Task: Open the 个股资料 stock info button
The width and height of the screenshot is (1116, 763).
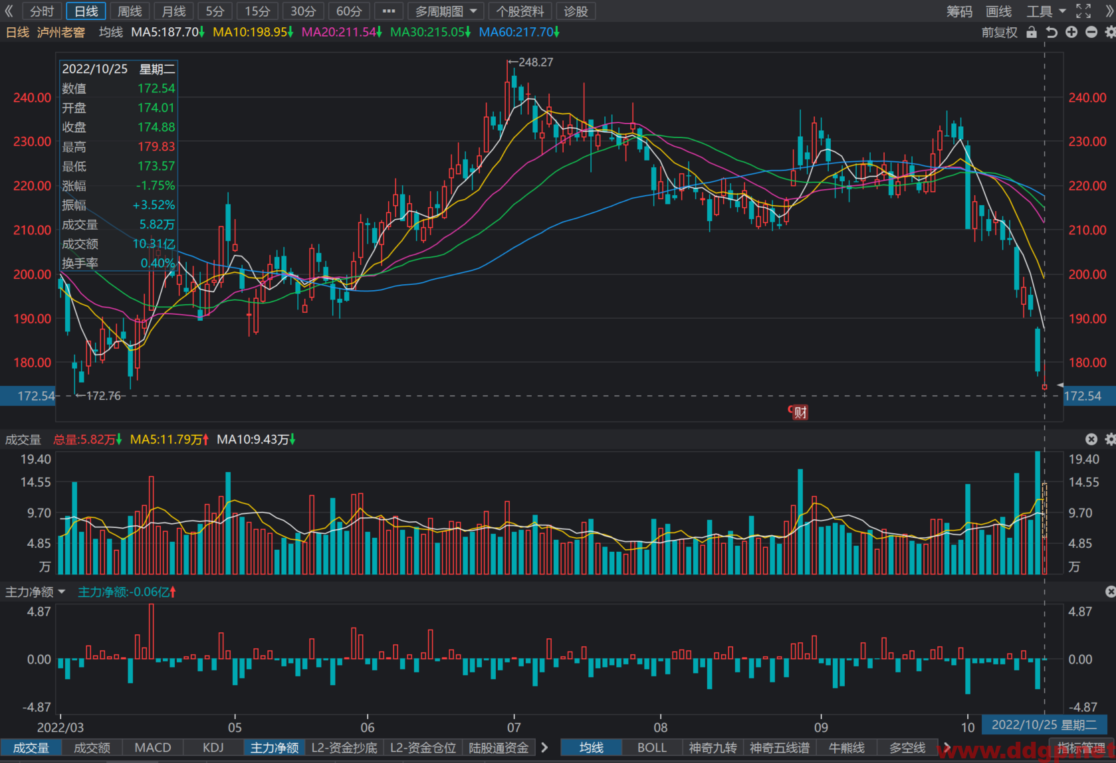Action: tap(520, 11)
